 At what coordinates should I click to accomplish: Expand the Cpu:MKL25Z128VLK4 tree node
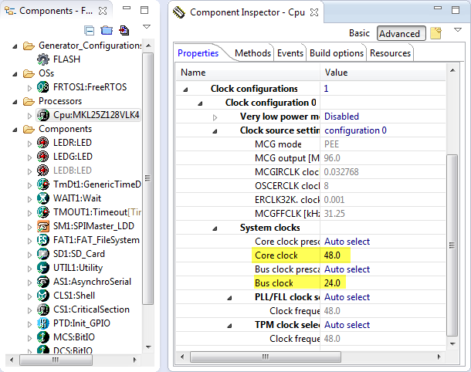[x=29, y=115]
